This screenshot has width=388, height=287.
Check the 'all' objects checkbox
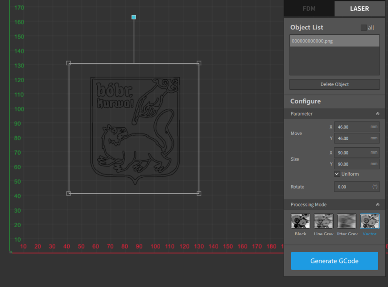click(x=363, y=28)
